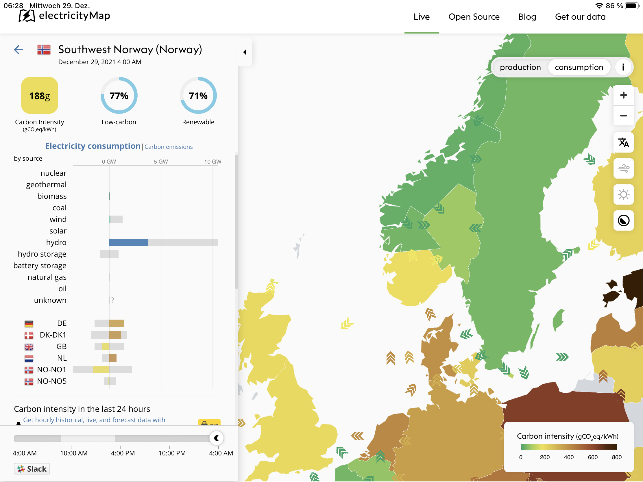
Task: Click the DE exchange bar
Action: [x=110, y=323]
